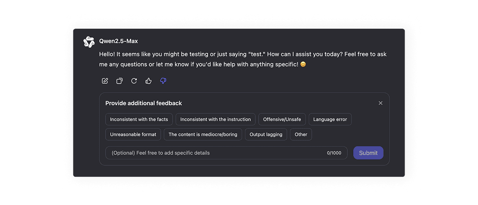Select 'Inconsistent with the instruction' tag

coord(215,119)
